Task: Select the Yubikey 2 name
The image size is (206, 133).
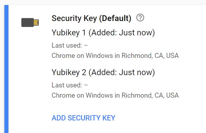Action: coord(69,72)
